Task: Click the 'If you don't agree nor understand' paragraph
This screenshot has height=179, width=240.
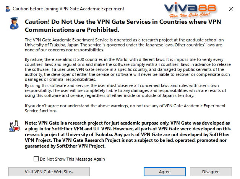Action: [x=125, y=108]
